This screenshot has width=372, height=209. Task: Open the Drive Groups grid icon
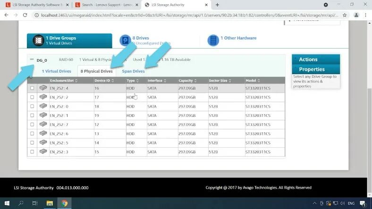click(38, 40)
